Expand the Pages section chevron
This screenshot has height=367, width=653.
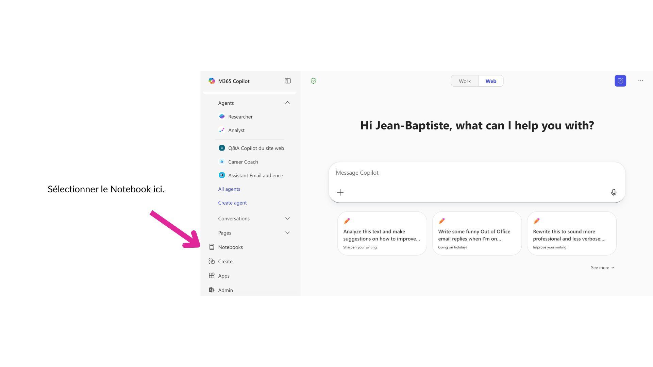tap(287, 233)
